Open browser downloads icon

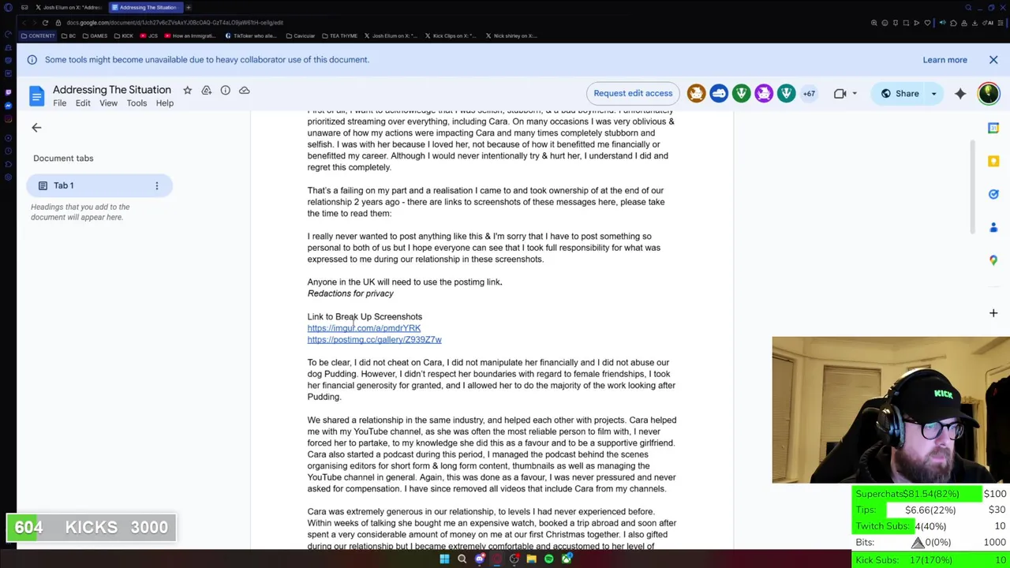[974, 23]
